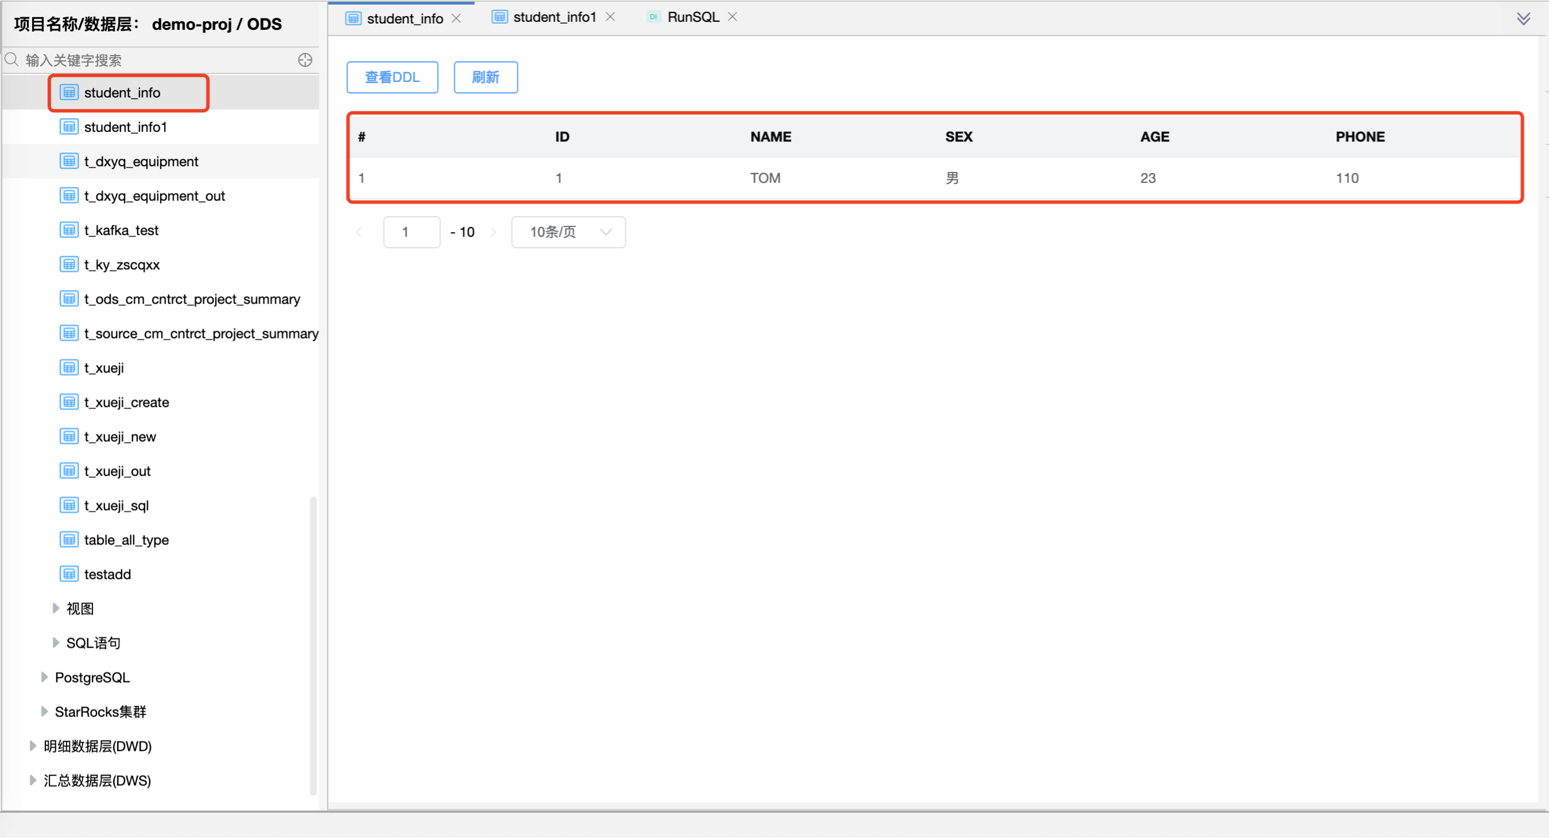The image size is (1549, 839).
Task: Click the 查看DDL button
Action: pos(392,77)
